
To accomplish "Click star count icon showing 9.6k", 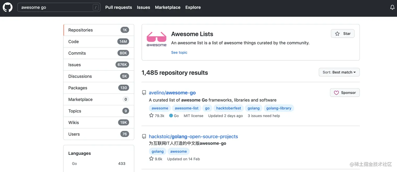I will [151, 159].
